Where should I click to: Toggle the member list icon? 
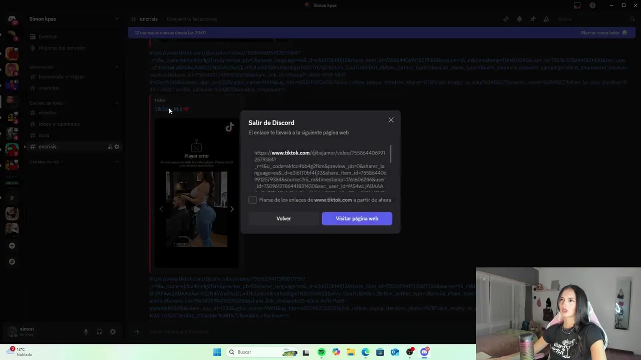click(x=546, y=19)
